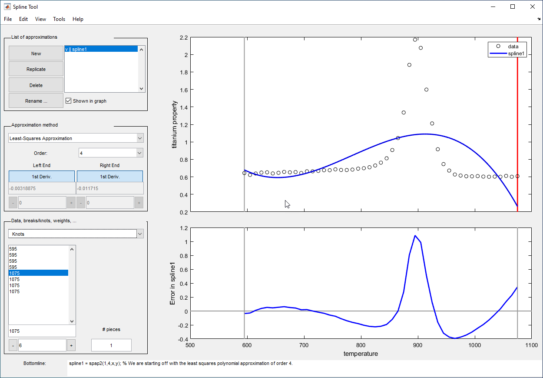Viewport: 543px width, 378px height.
Task: Open the Least-Squares Approximation method dropdown
Action: pos(76,138)
